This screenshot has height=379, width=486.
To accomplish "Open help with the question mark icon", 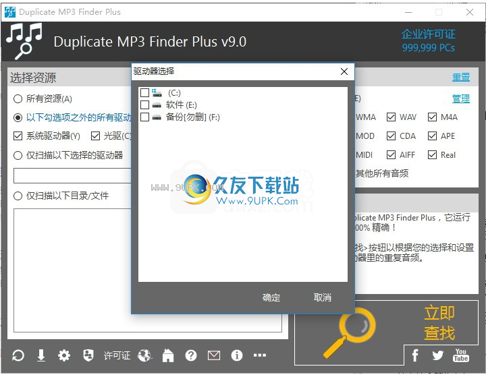I will pyautogui.click(x=191, y=355).
